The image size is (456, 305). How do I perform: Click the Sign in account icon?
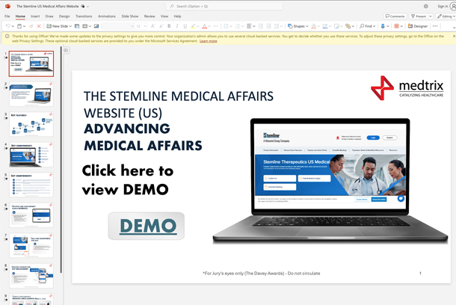point(452,6)
